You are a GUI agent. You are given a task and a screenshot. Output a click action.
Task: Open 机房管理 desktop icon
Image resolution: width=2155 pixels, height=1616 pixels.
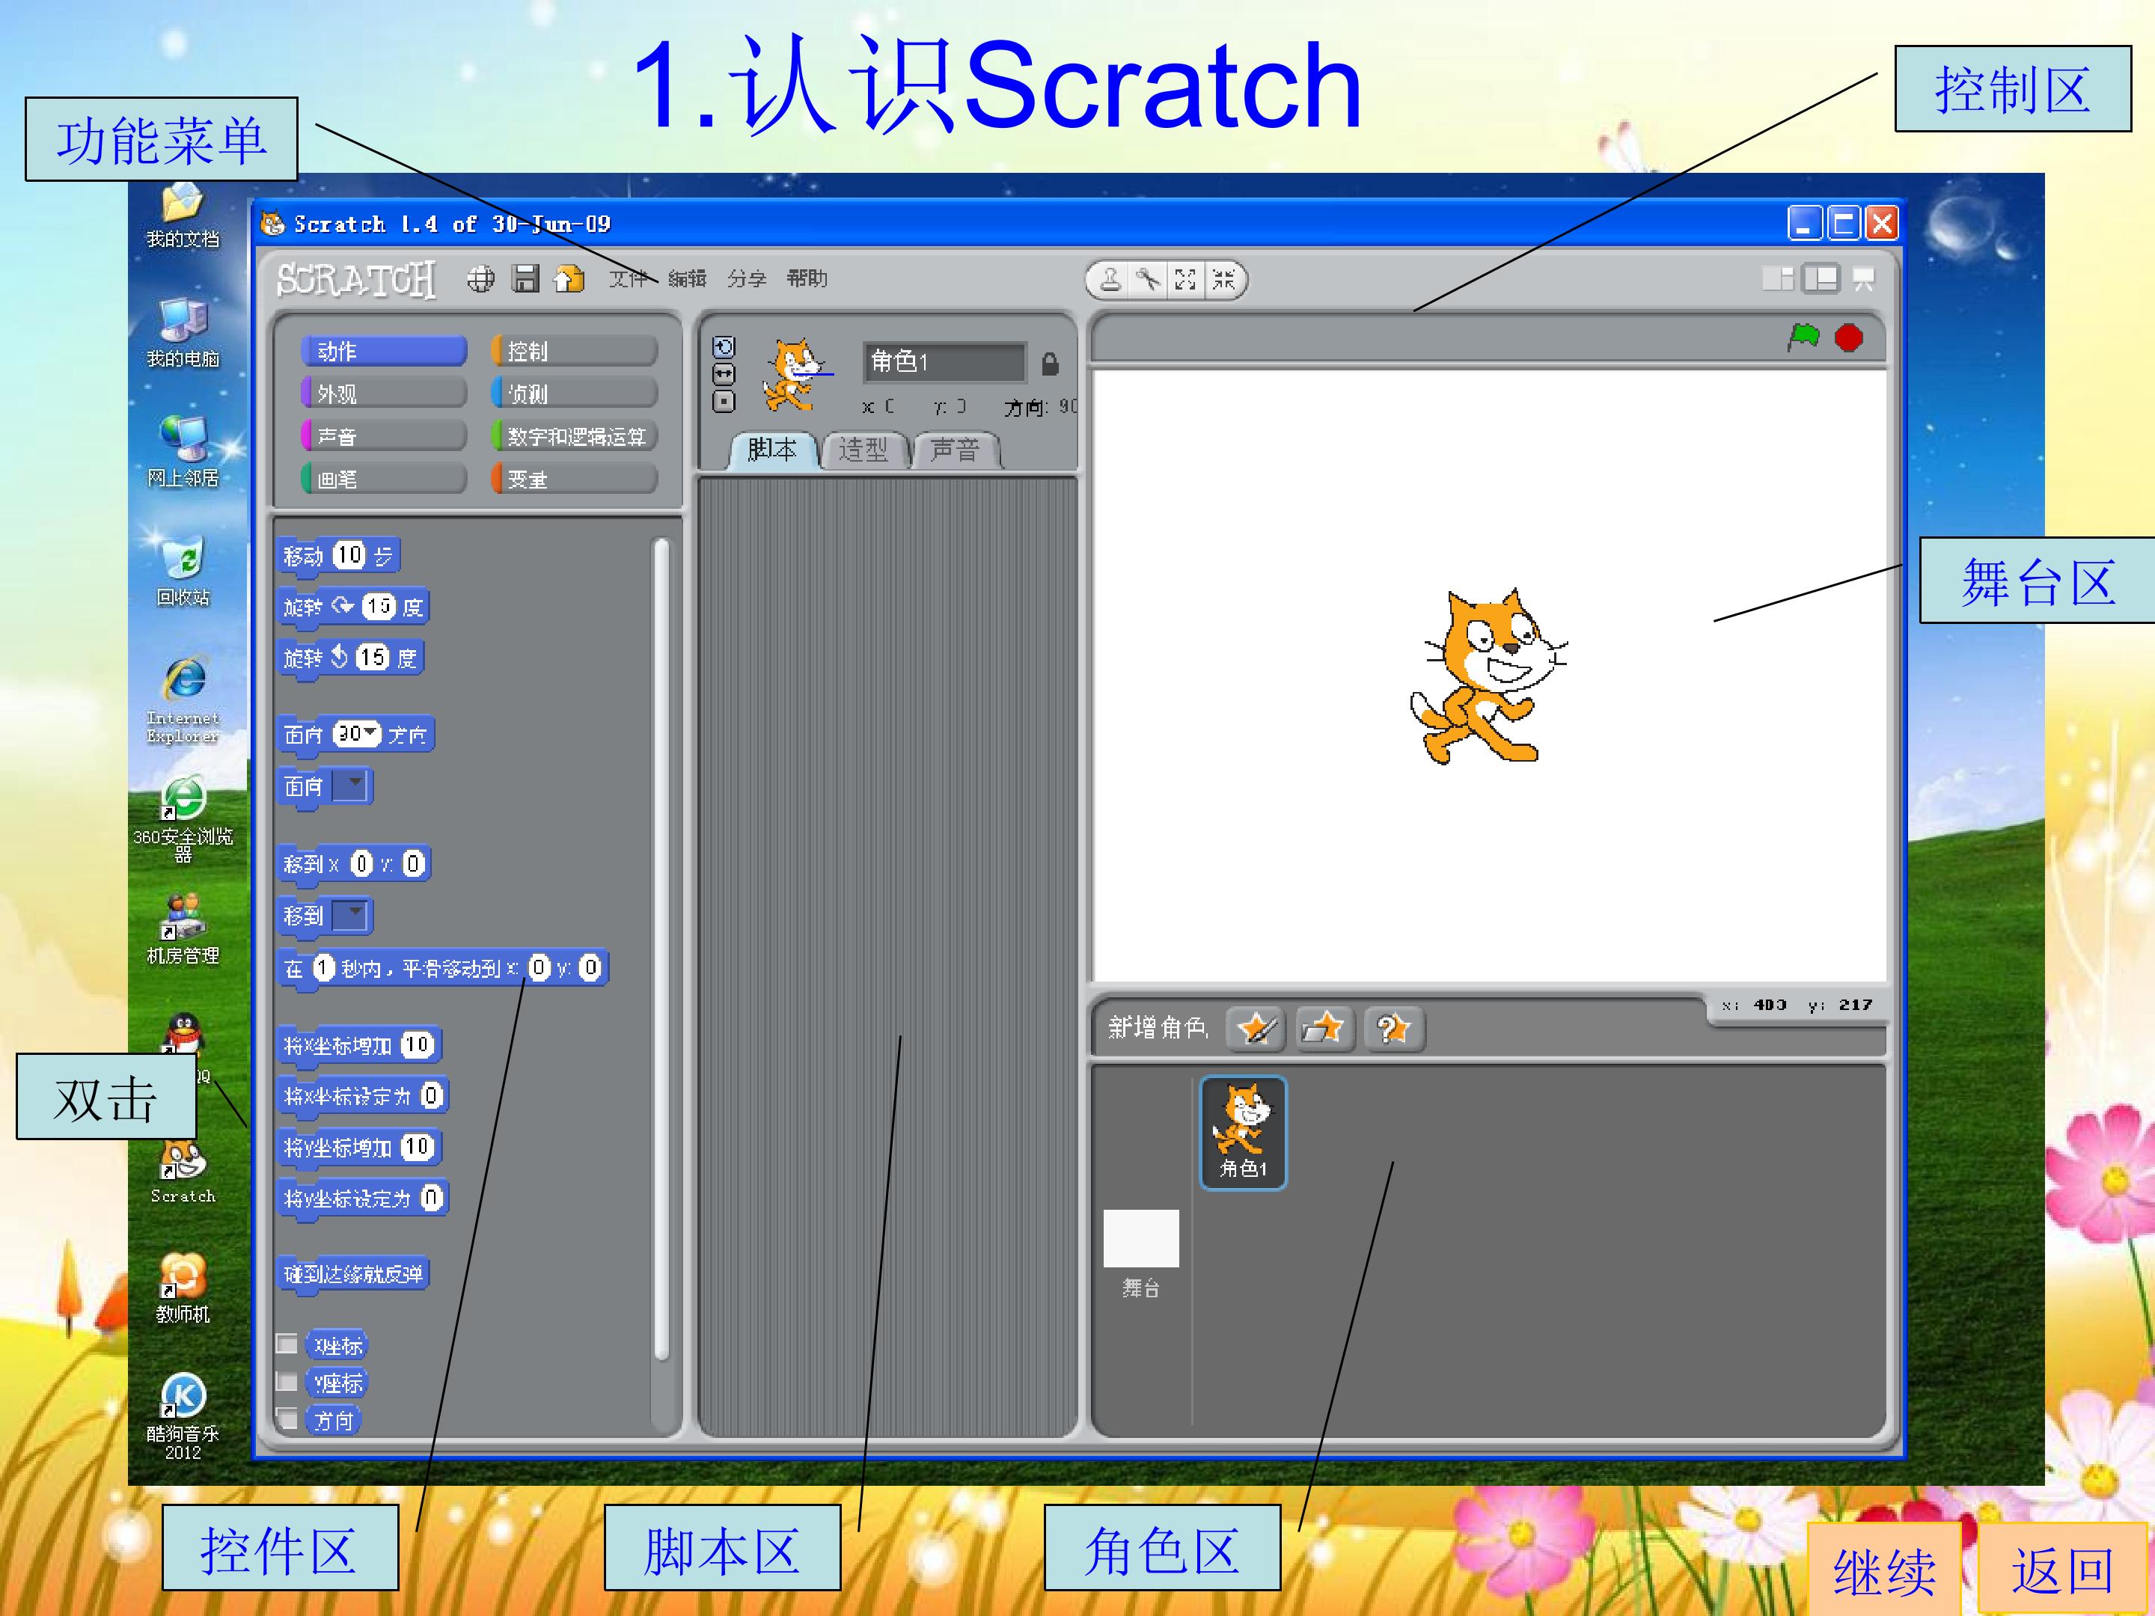(x=182, y=929)
